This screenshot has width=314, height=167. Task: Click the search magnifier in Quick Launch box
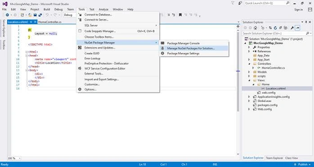point(287,3)
